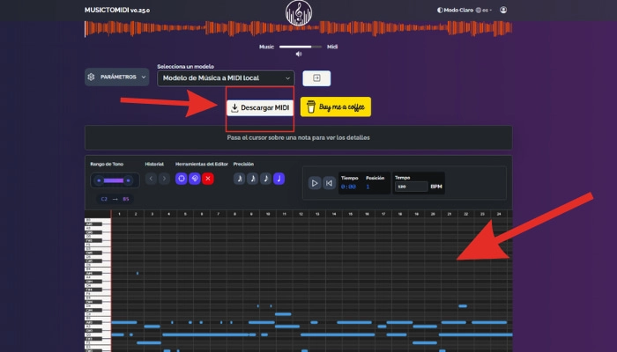
Task: Click the red X editor tool
Action: click(208, 179)
